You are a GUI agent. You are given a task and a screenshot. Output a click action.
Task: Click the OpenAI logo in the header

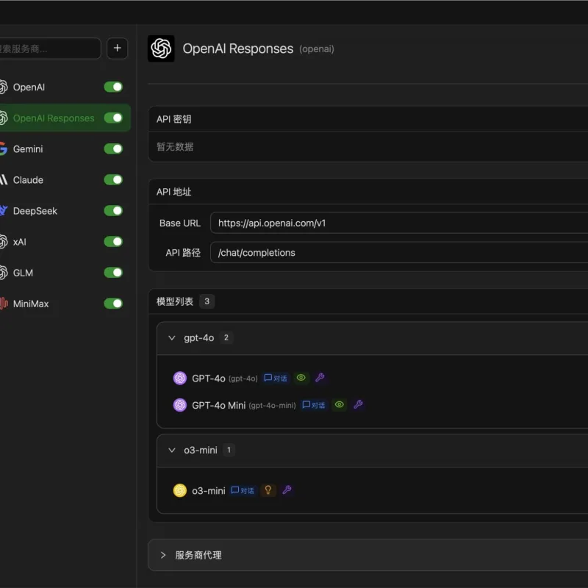point(161,49)
